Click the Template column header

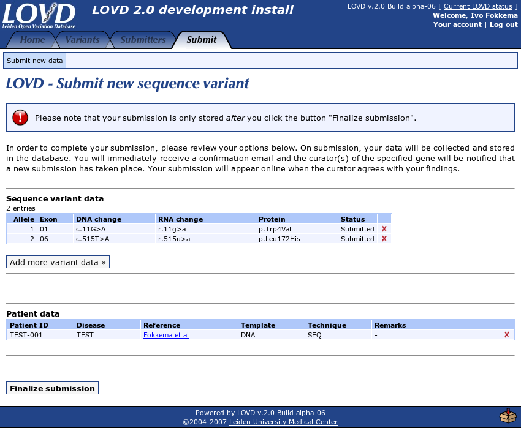pyautogui.click(x=272, y=325)
